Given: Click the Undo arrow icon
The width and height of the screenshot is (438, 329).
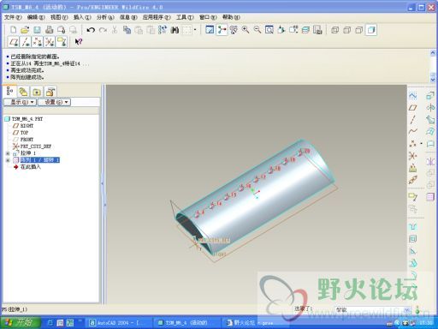Looking at the screenshot, I should pyautogui.click(x=91, y=30).
